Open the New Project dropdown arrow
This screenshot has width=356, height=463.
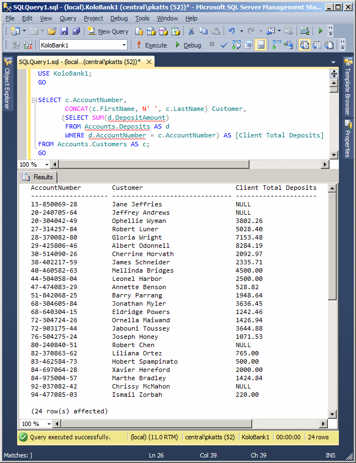tap(24, 31)
